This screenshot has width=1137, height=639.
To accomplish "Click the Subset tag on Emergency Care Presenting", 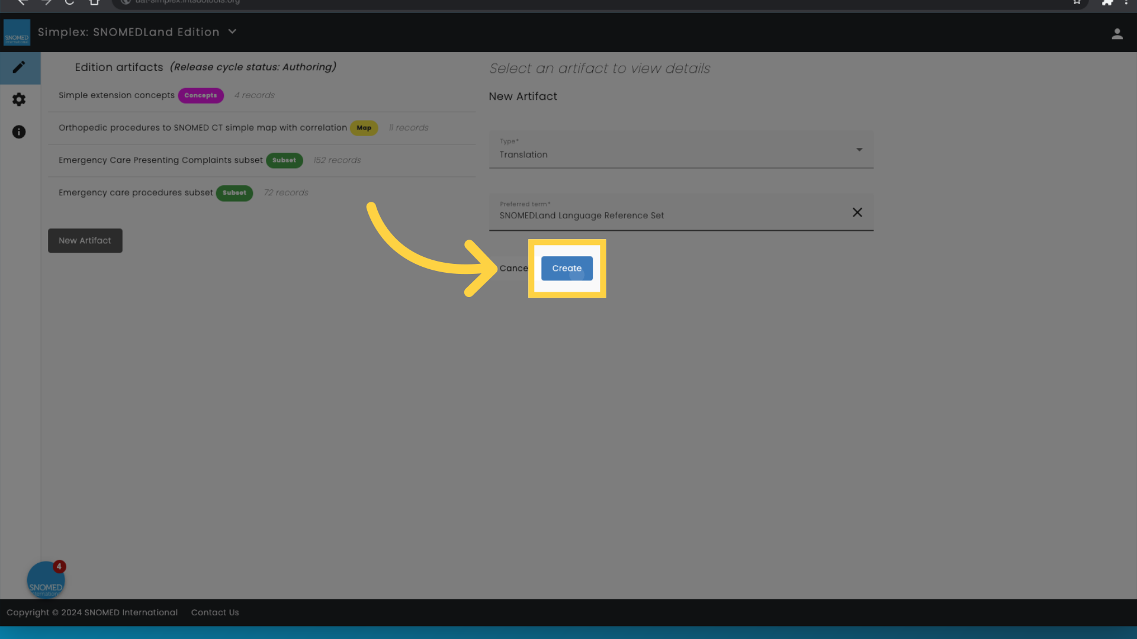I will 284,160.
